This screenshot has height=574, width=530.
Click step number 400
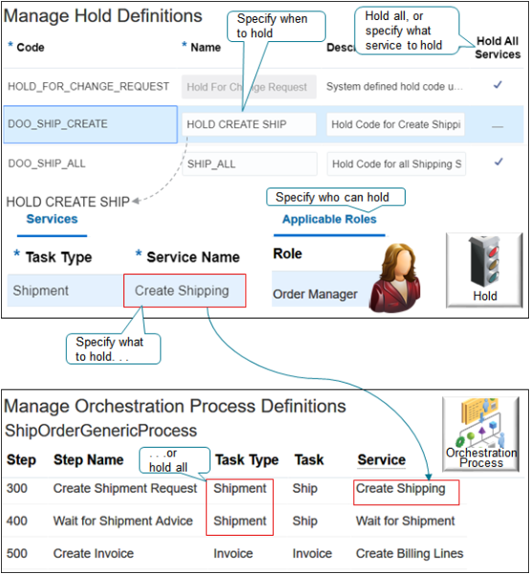pos(17,521)
